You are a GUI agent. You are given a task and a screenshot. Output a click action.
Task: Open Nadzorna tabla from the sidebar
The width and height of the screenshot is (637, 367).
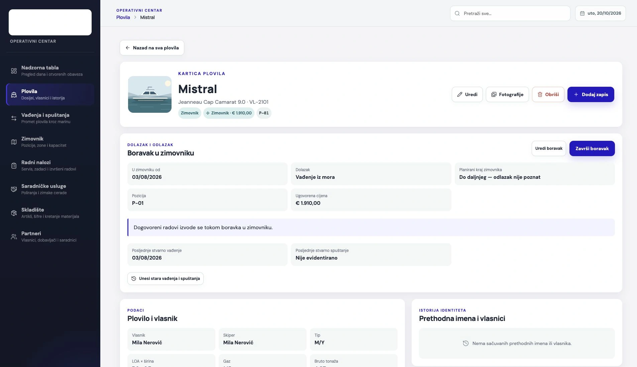[50, 71]
